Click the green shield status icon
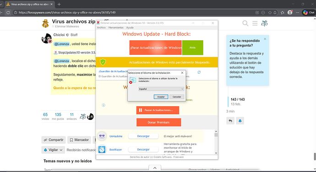Screen dimensions: 316x172 103,62
